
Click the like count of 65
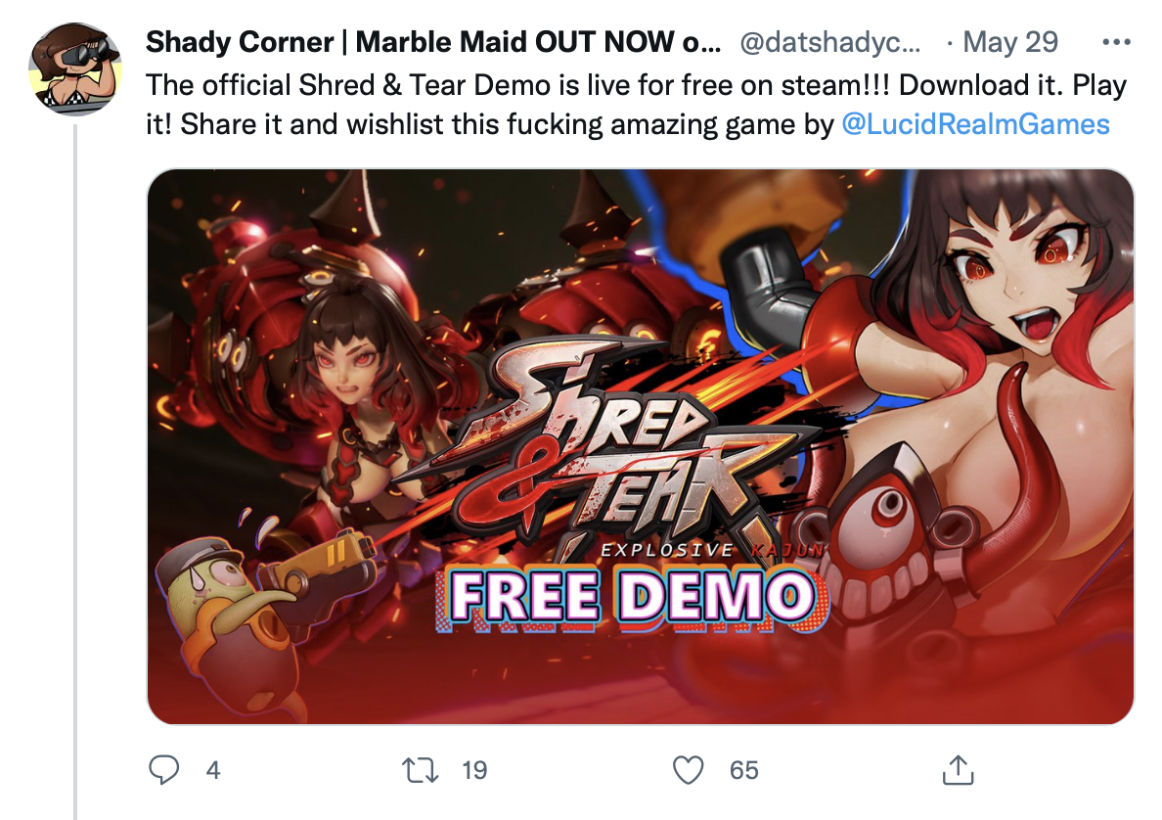pyautogui.click(x=743, y=770)
